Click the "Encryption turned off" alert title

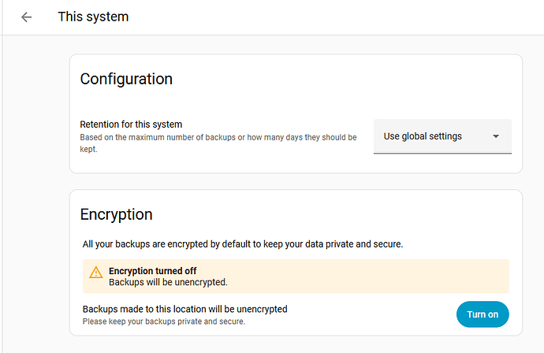153,271
